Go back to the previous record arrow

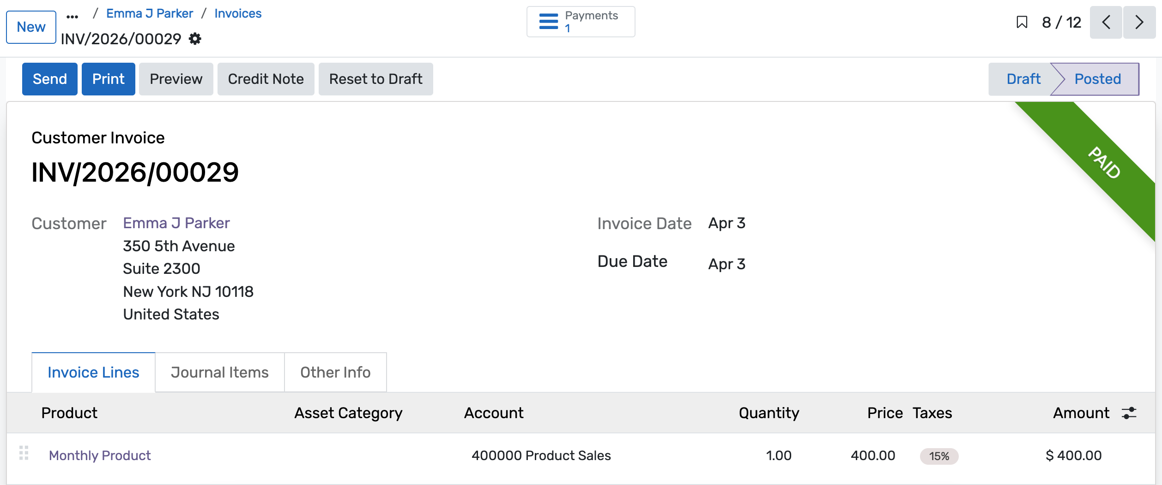1106,22
